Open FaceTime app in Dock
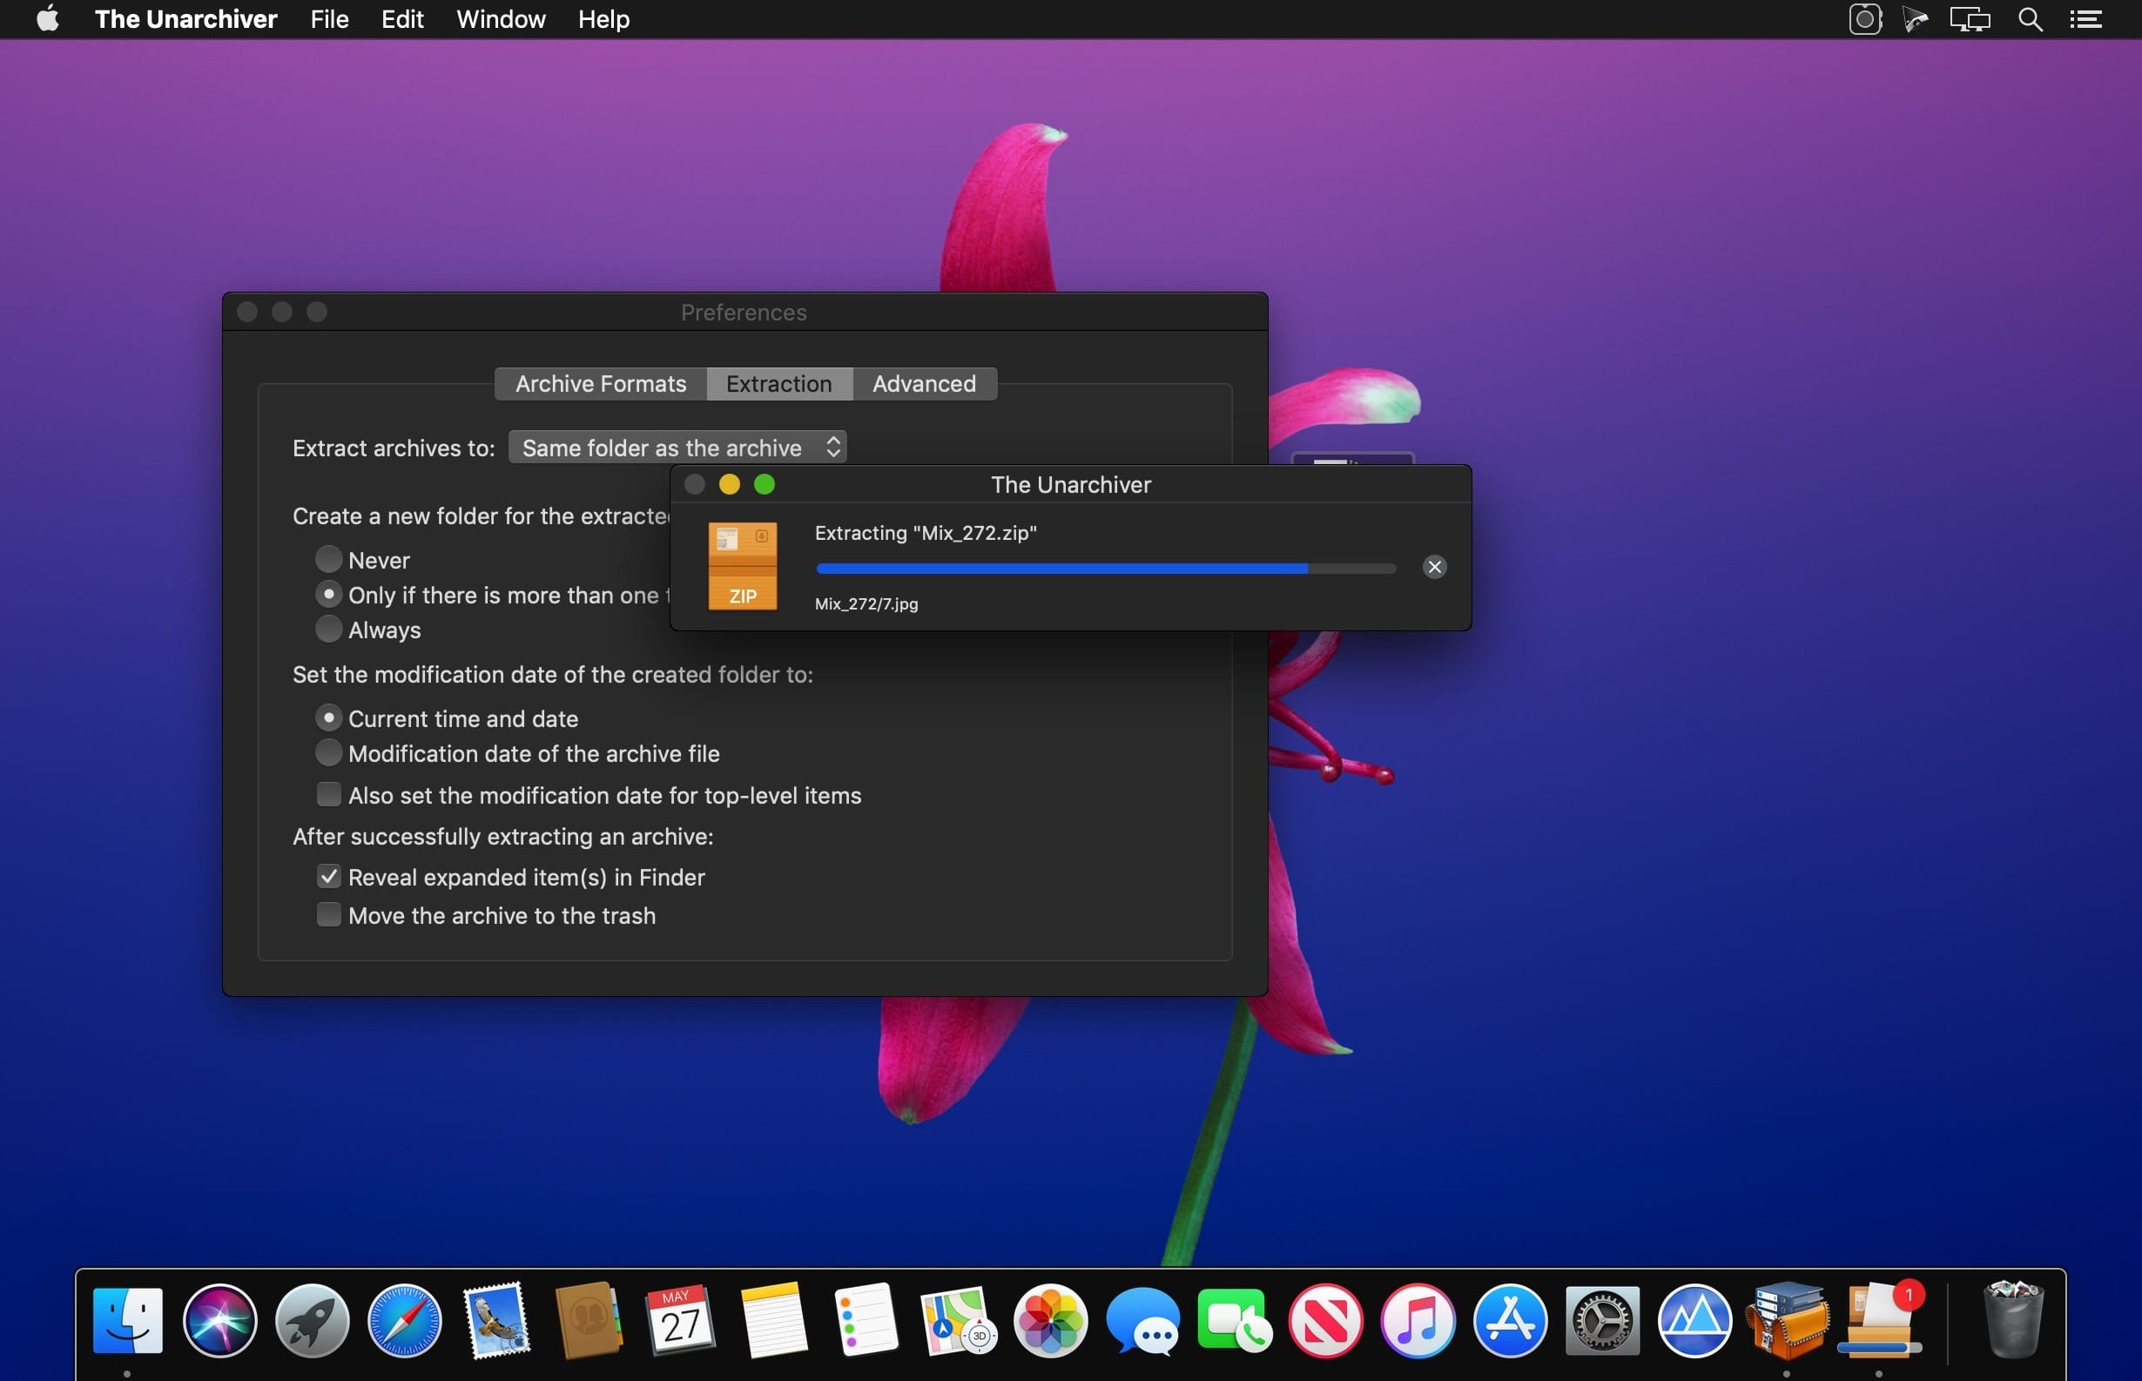Image resolution: width=2142 pixels, height=1381 pixels. [1236, 1321]
